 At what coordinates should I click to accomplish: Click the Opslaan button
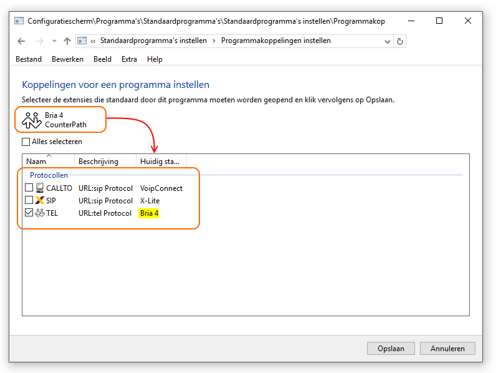click(391, 348)
